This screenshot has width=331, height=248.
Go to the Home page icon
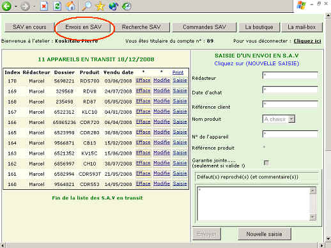coord(70,6)
